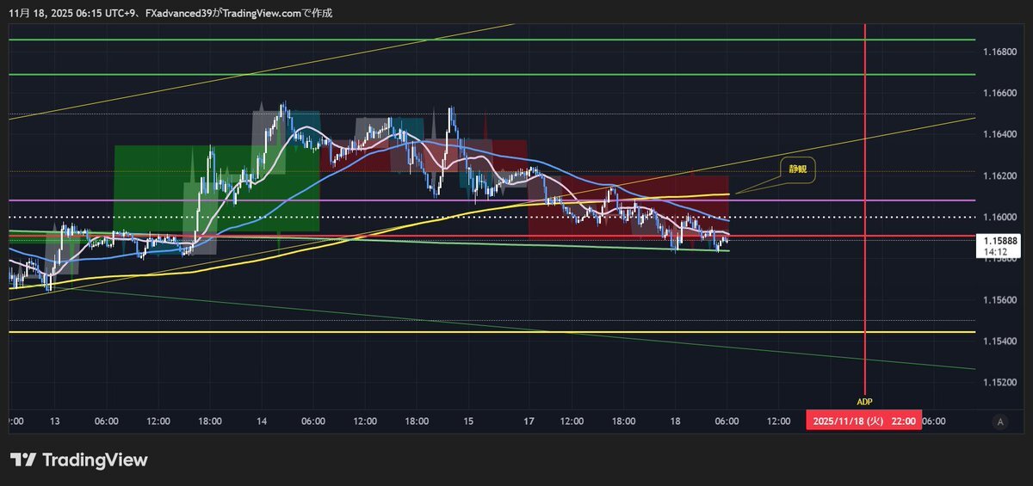The width and height of the screenshot is (1033, 486).
Task: Select the 1.16800 price axis label
Action: [x=999, y=52]
